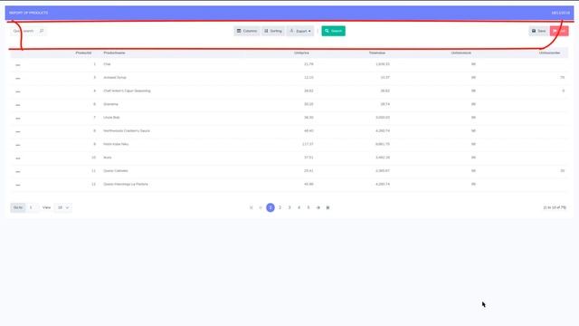Go to page 5 in pagination

click(x=308, y=207)
